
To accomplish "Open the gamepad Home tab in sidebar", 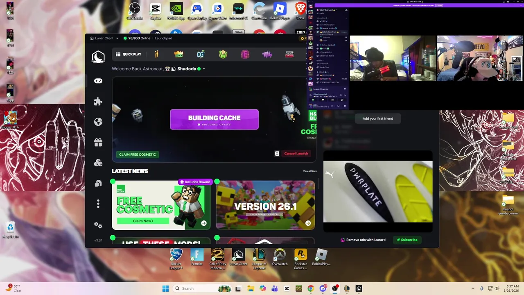I will pos(98,81).
